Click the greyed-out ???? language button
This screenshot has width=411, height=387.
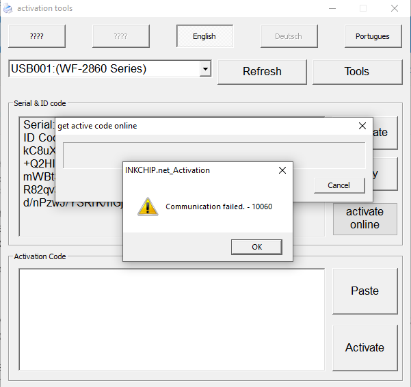click(x=120, y=36)
